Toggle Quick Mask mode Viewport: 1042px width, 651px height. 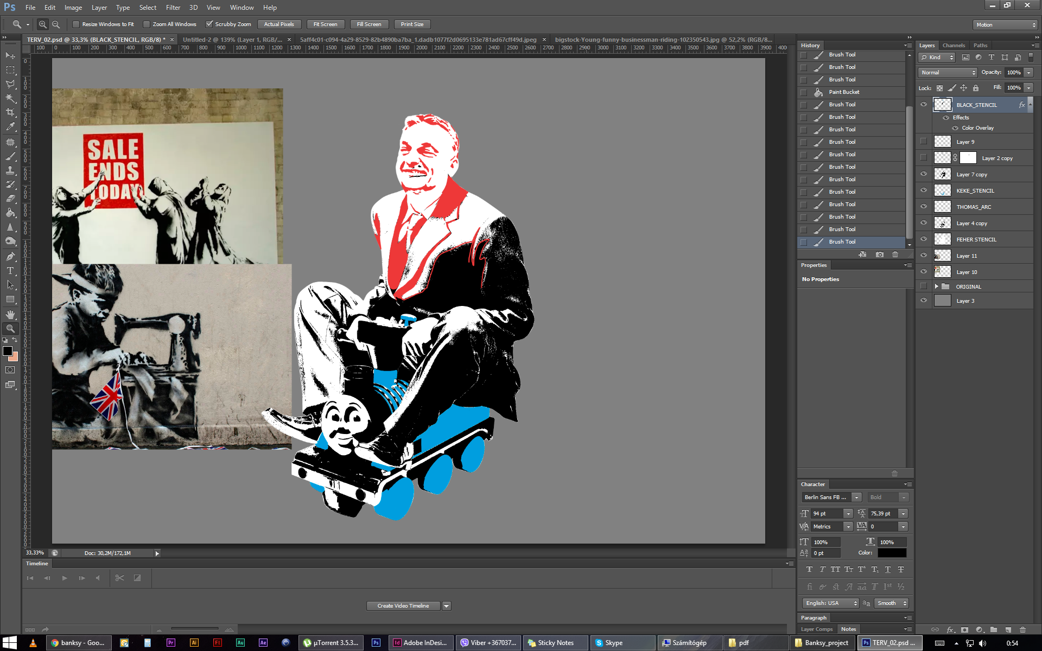tap(10, 370)
